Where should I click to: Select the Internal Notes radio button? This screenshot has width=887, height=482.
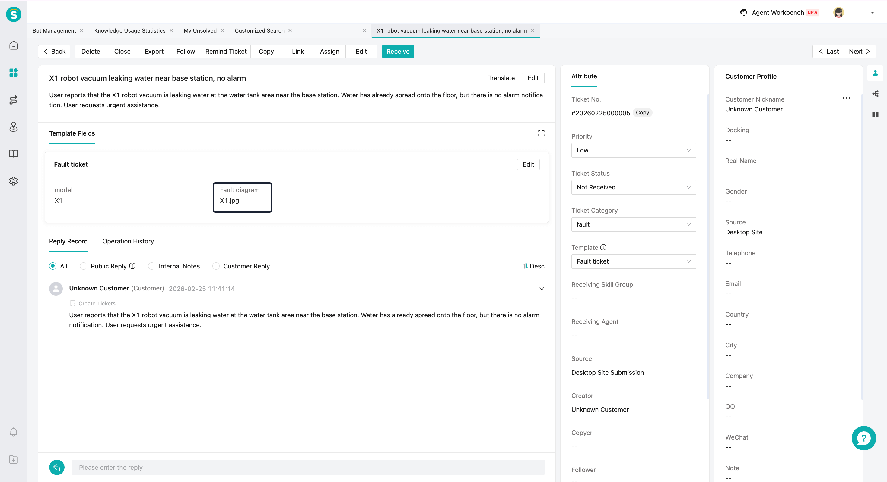click(x=151, y=266)
